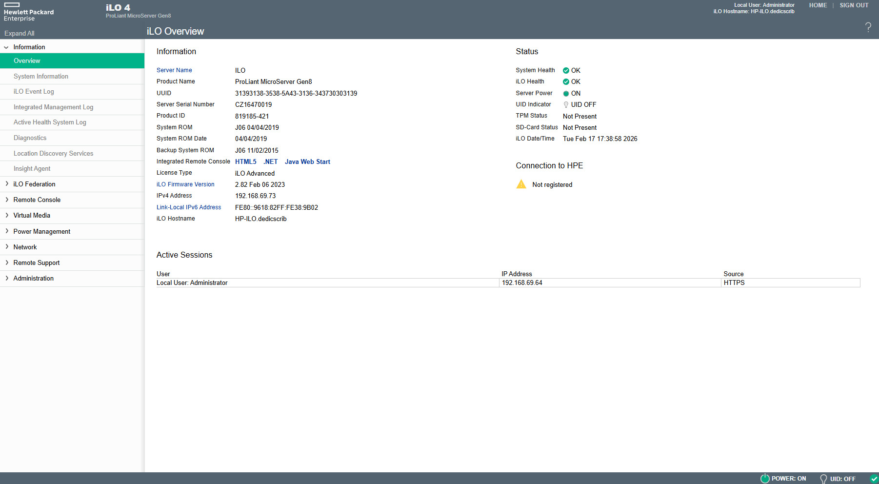Click the System ROM value J06 04/04/2019
The image size is (879, 484).
pyautogui.click(x=257, y=127)
